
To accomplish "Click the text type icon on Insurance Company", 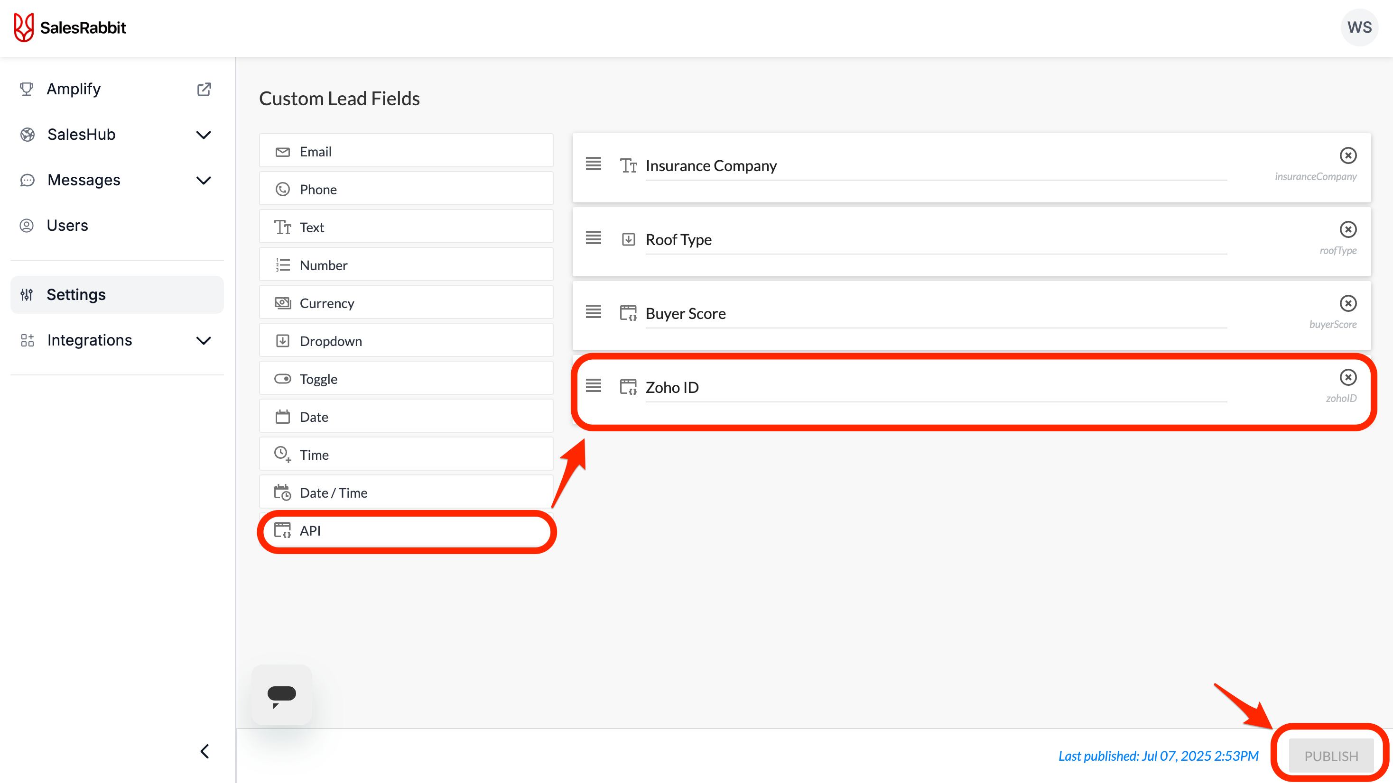I will point(628,165).
